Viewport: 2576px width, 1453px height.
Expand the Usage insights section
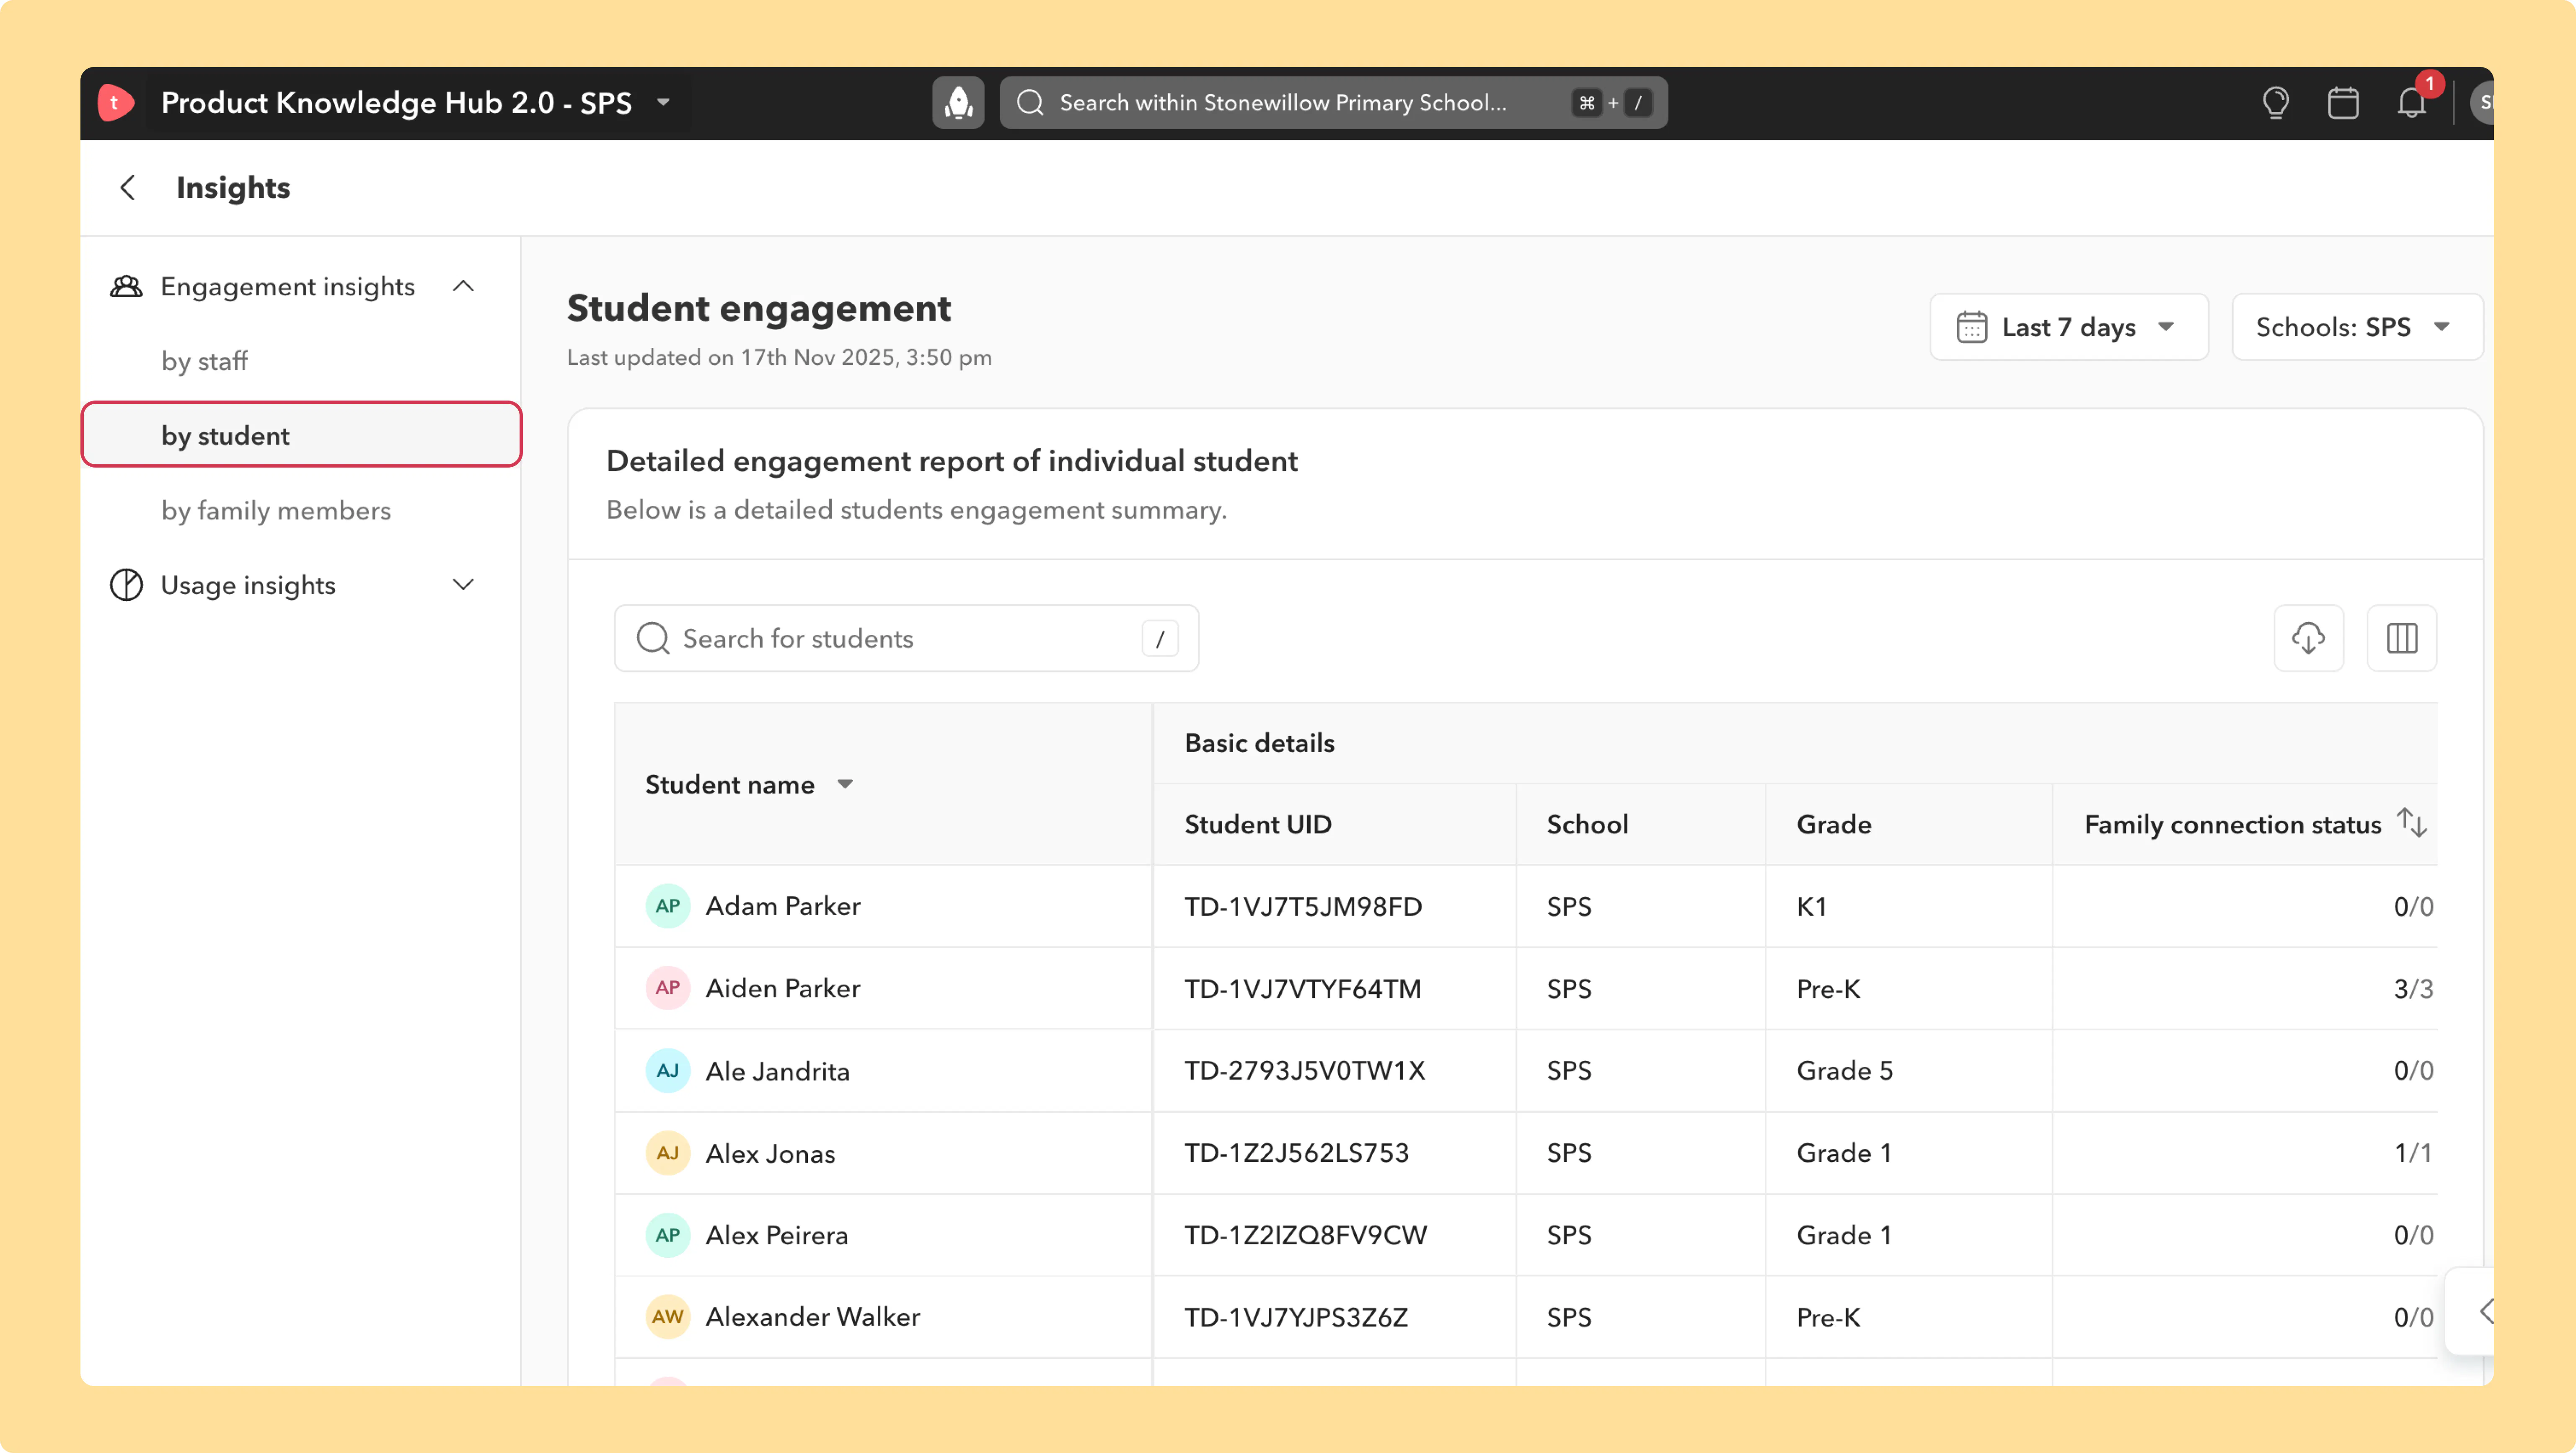[463, 585]
